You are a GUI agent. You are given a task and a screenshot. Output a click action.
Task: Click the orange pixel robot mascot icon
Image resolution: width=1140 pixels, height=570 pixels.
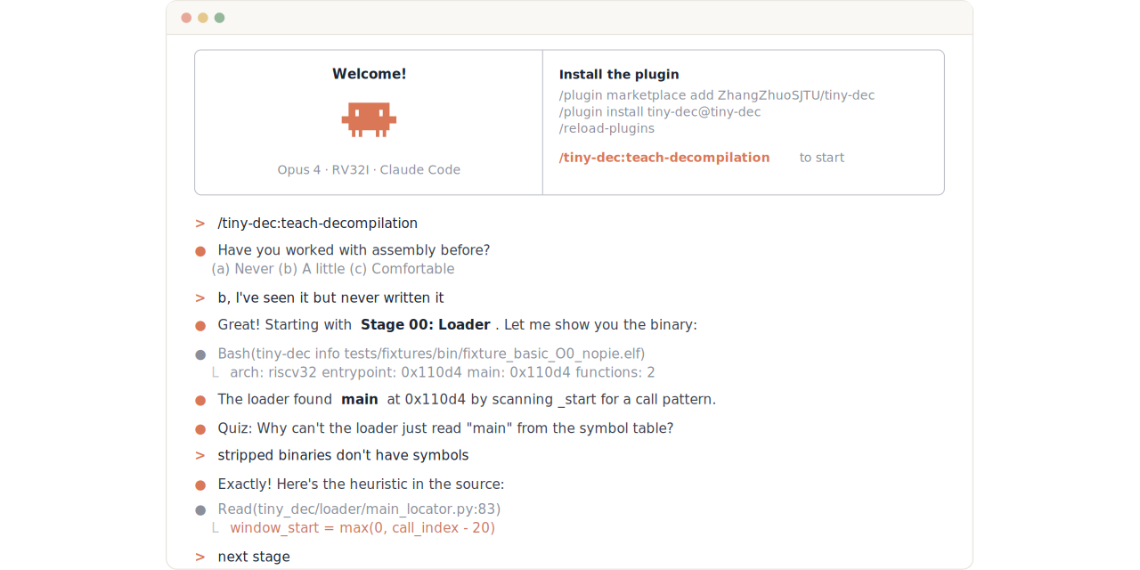(369, 119)
